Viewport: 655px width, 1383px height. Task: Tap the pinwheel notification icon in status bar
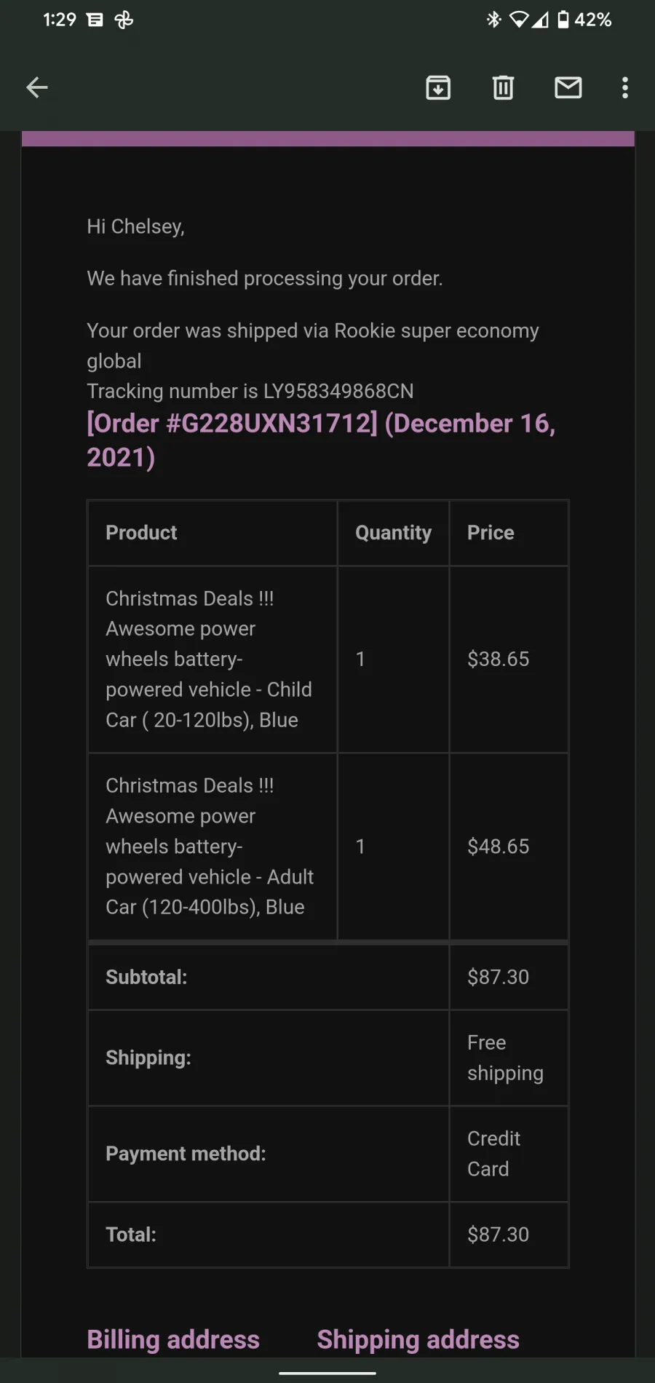coord(124,20)
